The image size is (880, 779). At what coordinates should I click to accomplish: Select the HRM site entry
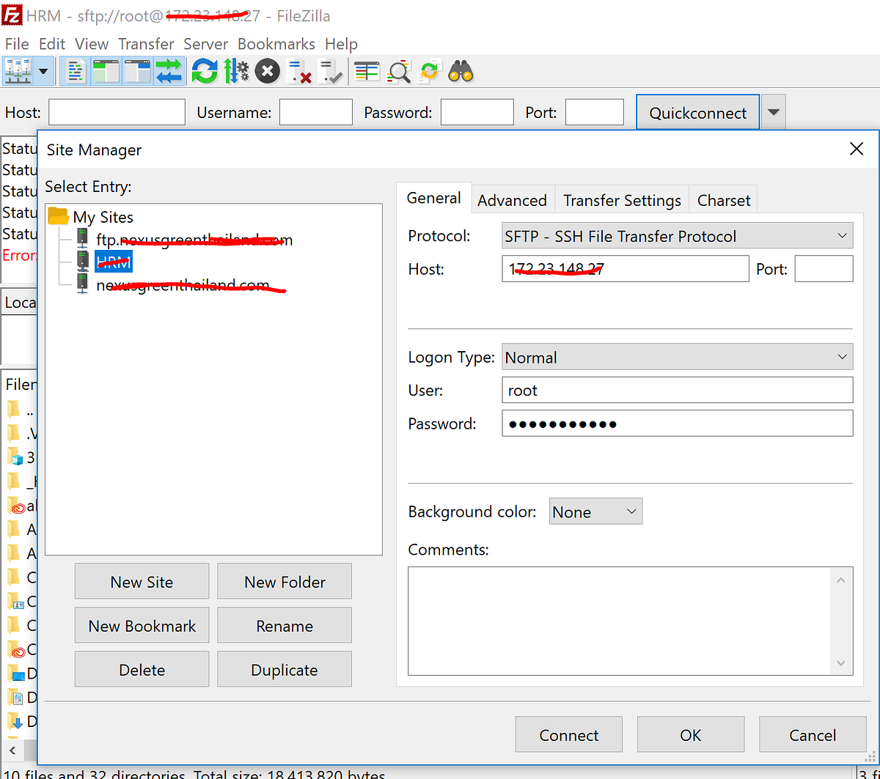(x=113, y=261)
